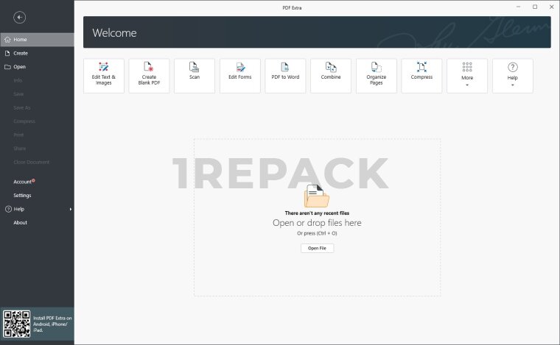
Task: Click the Open File button
Action: [317, 248]
